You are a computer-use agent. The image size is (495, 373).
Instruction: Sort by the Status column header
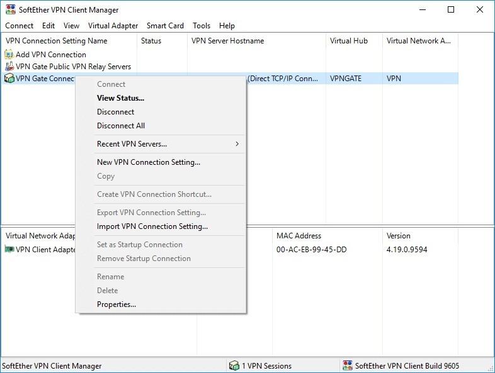pyautogui.click(x=162, y=41)
